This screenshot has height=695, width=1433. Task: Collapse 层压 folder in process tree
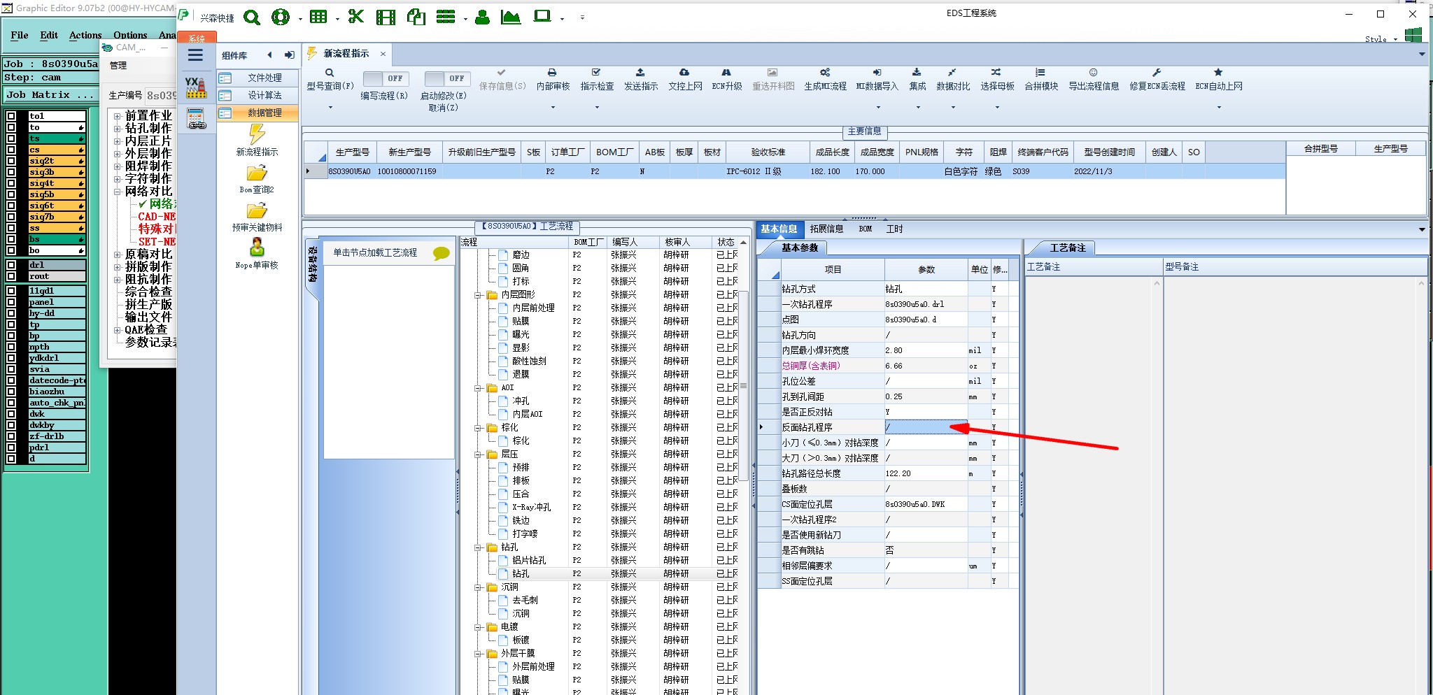pos(479,454)
